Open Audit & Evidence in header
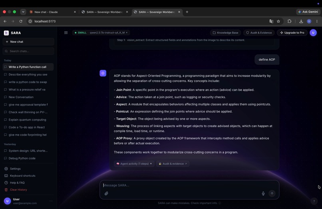This screenshot has height=209, width=322. [x=259, y=33]
